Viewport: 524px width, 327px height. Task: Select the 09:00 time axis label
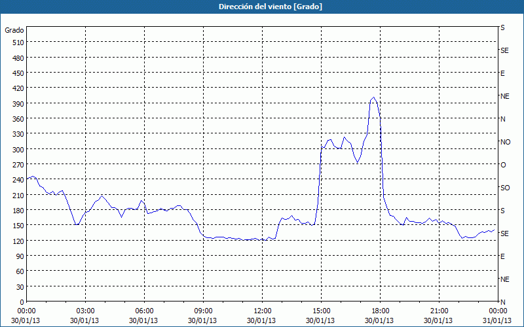coord(203,311)
